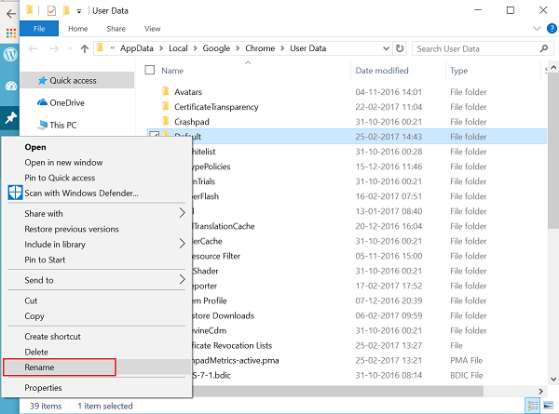Click the search magnifier icon
Screen dimensions: 559x414
coord(544,48)
